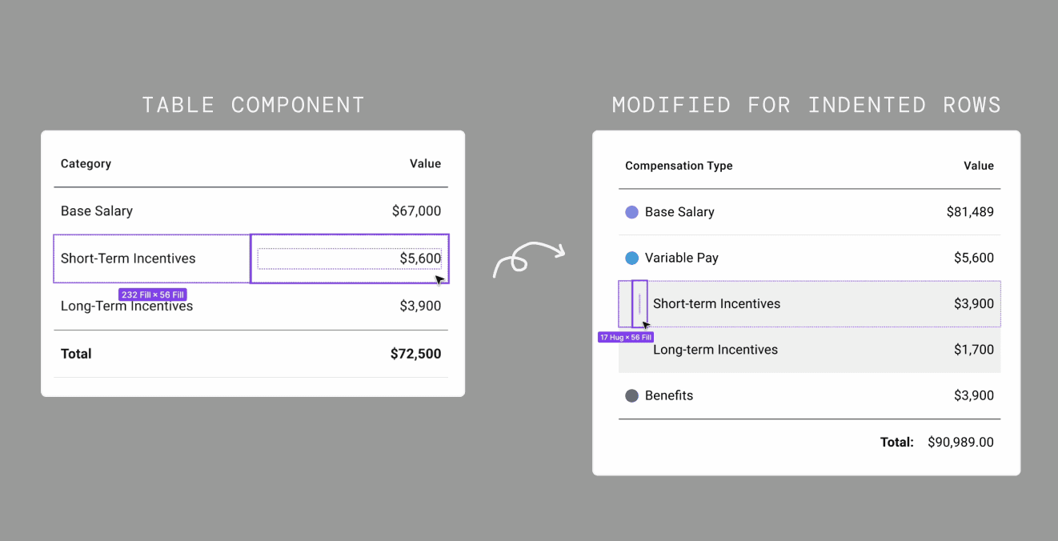Click the bold Total $72,500 value
The image size is (1058, 541).
pos(415,354)
